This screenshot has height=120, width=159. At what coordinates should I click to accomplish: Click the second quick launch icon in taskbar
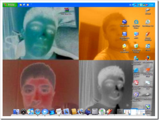[x=24, y=5]
